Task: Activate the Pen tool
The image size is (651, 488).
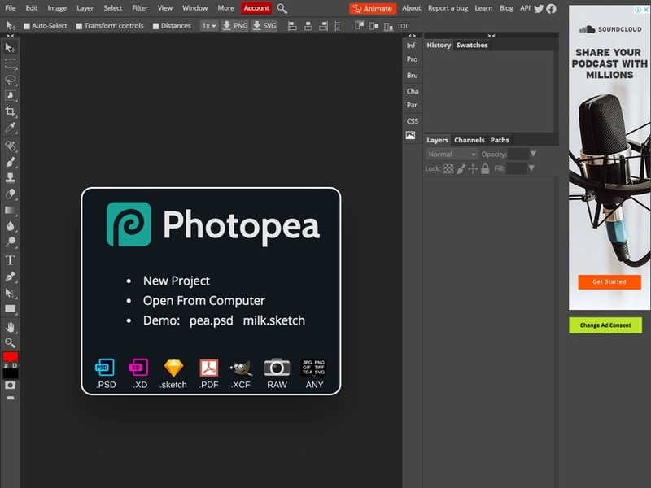Action: click(10, 277)
